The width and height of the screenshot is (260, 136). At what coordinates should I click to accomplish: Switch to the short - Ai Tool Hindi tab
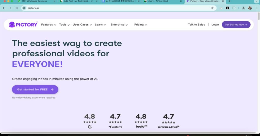tap(163, 1)
